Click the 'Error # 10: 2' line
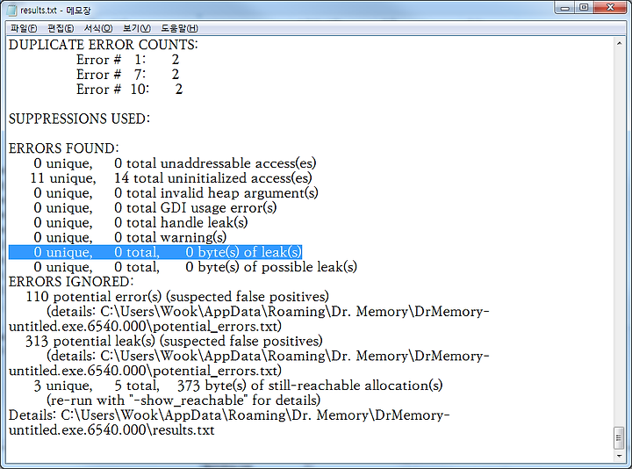Screen dimensions: 632x469 pyautogui.click(x=129, y=89)
